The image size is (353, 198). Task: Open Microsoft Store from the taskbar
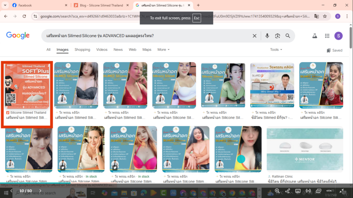134,193
